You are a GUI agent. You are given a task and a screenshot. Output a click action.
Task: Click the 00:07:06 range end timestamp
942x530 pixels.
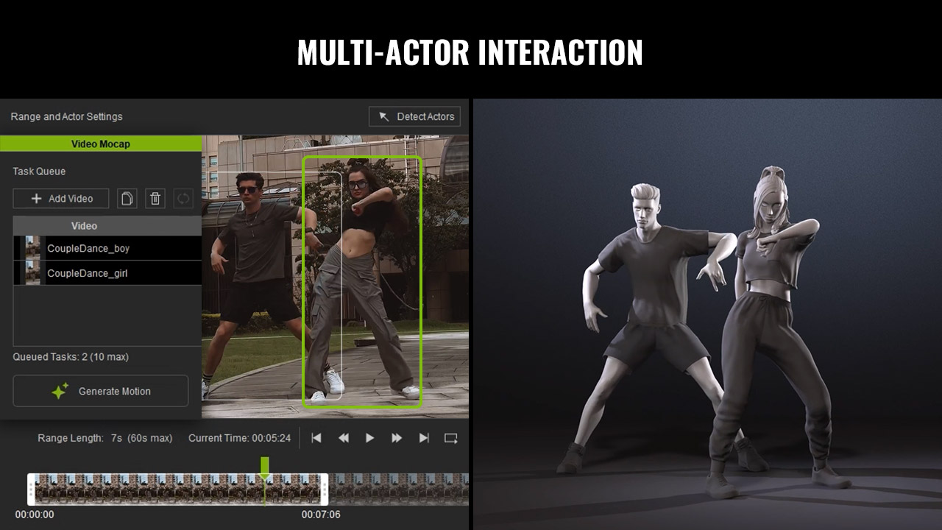coord(321,515)
